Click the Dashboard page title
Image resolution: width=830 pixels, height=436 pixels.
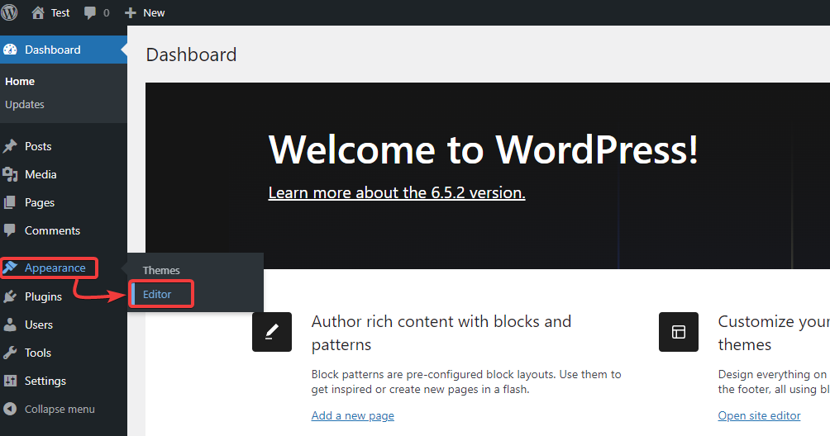(x=191, y=54)
